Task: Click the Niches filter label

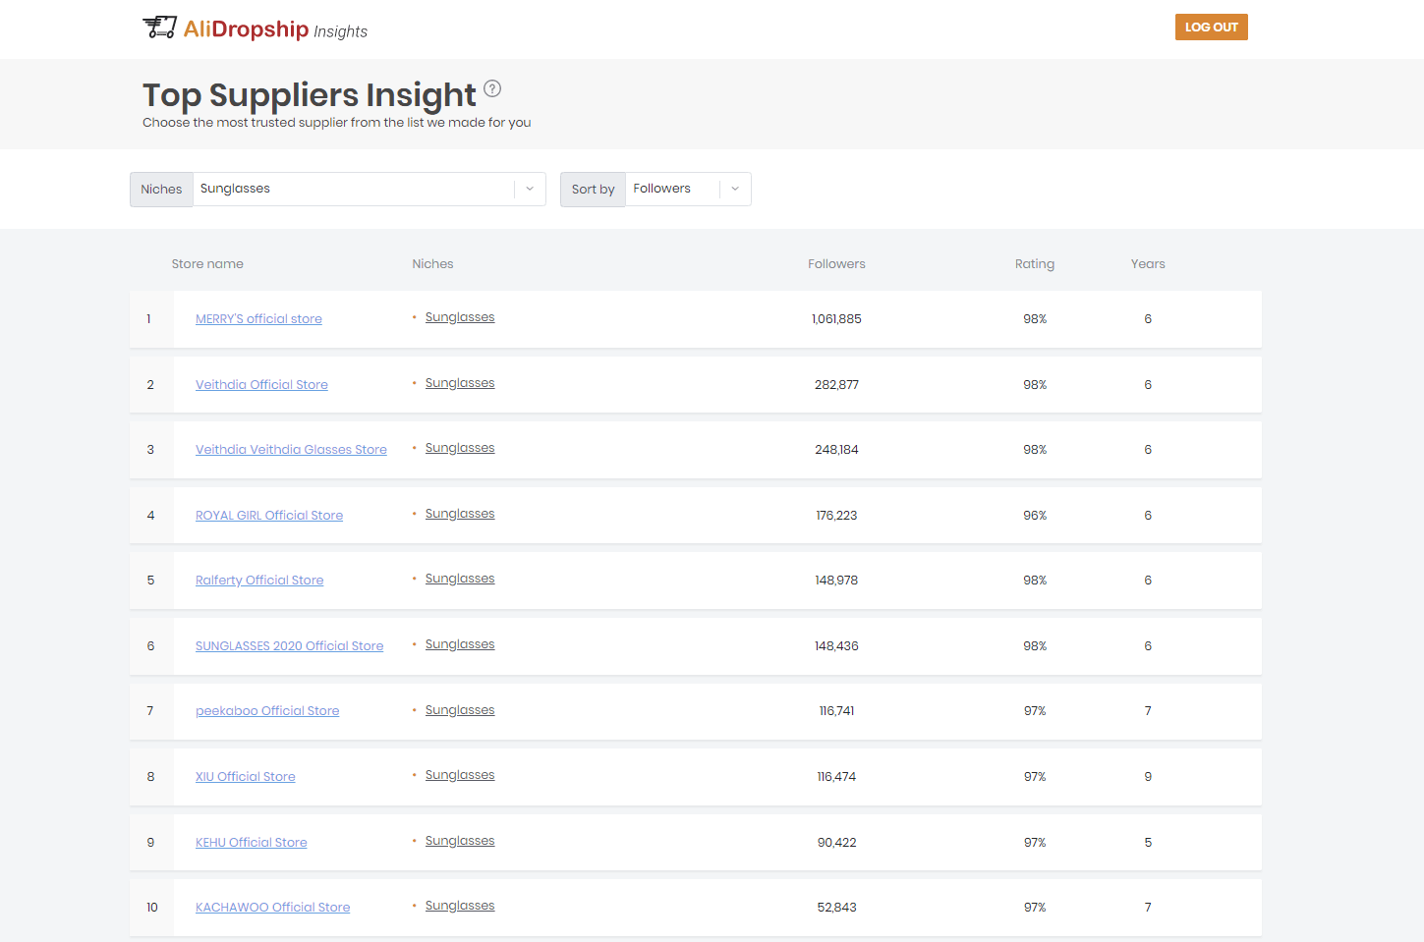Action: [160, 189]
